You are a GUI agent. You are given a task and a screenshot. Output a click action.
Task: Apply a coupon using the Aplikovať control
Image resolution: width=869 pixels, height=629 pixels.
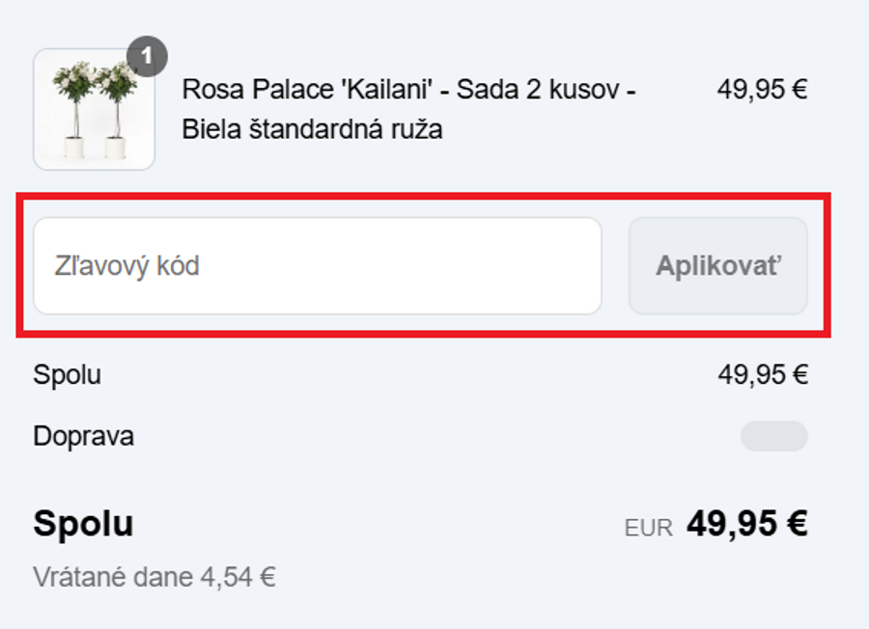pos(716,265)
